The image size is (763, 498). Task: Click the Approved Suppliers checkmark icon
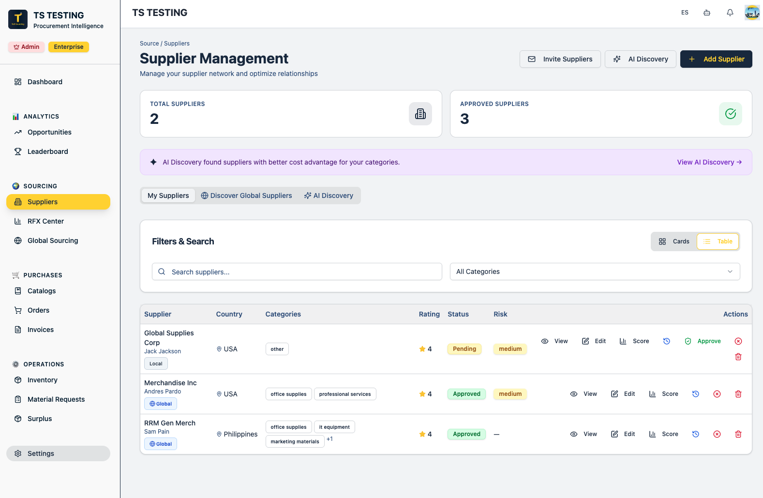point(731,114)
